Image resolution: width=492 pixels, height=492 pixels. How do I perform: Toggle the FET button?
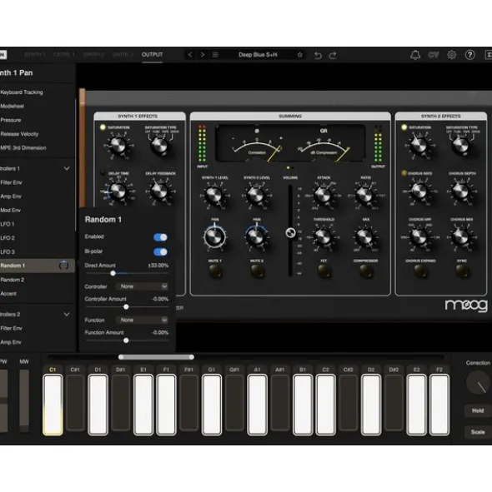[324, 271]
